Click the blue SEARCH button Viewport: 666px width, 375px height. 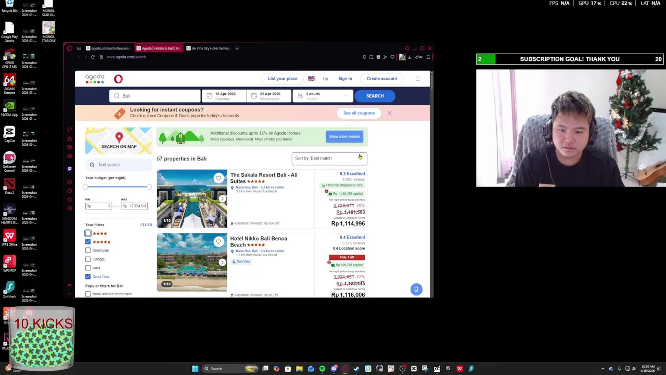coord(375,96)
